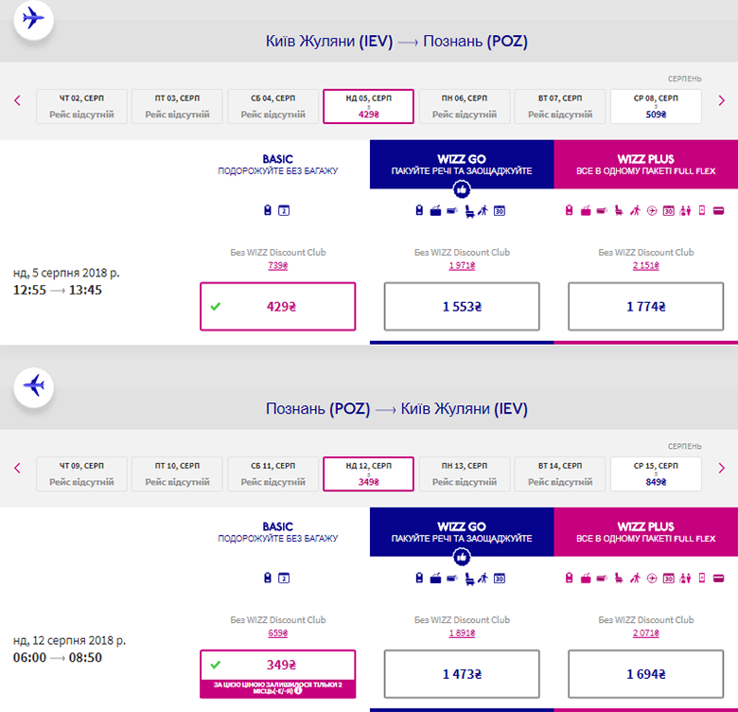Select the outbound BASIC fare for 429₴
Screen dimensions: 738x712
278,307
